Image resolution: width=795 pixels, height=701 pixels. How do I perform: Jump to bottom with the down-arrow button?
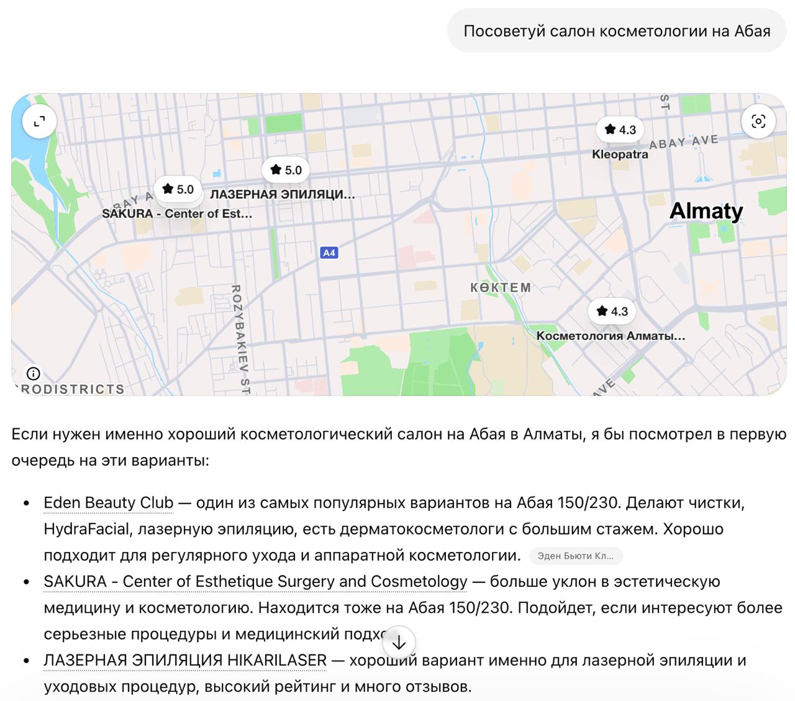click(399, 643)
